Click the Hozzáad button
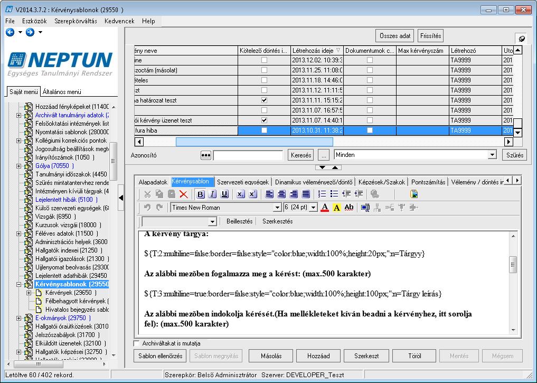537x383 pixels. pyautogui.click(x=318, y=356)
